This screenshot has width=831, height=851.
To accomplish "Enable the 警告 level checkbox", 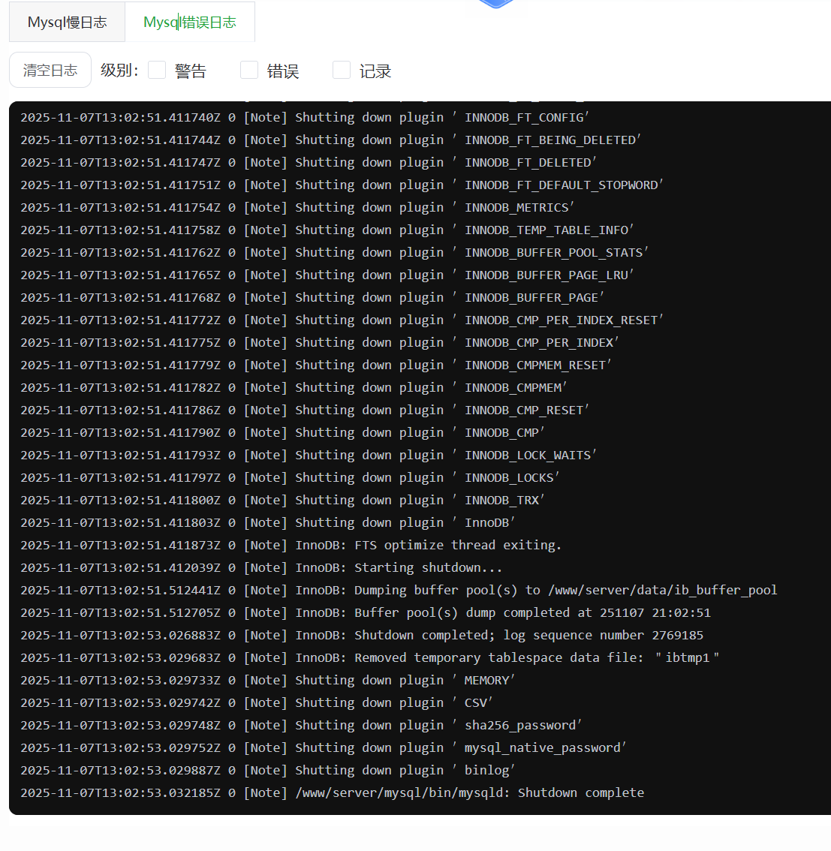I will pos(157,70).
